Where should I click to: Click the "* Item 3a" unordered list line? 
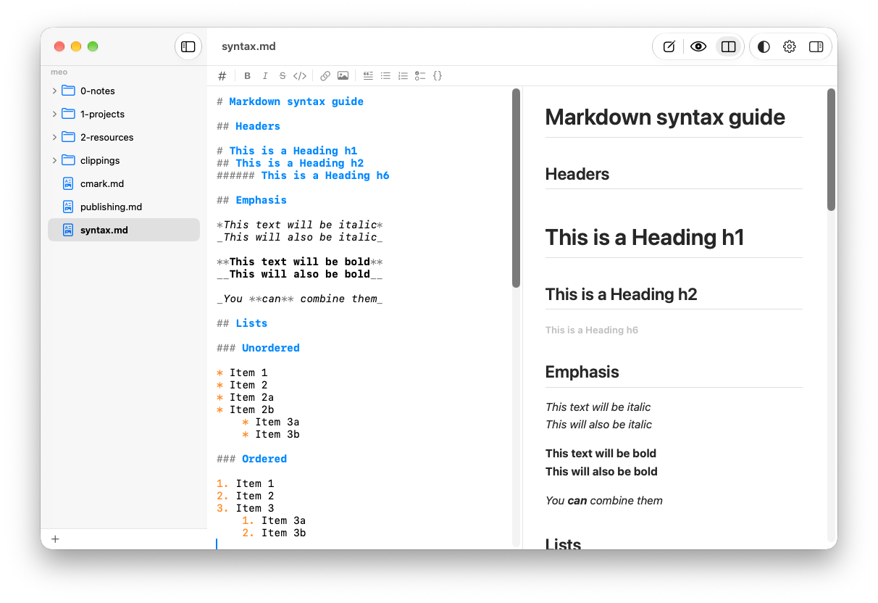[270, 422]
